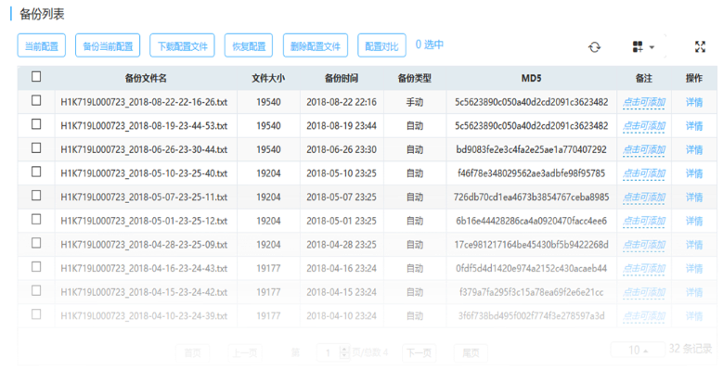The height and width of the screenshot is (370, 723).
Task: Add a note for the 2018-08-22 22:16 backup
Action: [x=644, y=102]
